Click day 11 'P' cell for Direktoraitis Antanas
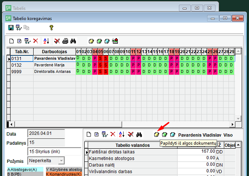This screenshot has width=249, height=176. click(x=133, y=71)
